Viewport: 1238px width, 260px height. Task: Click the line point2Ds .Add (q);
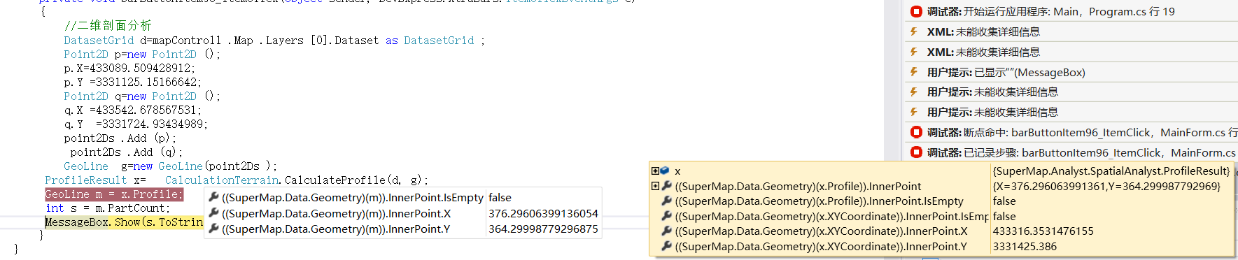coord(126,152)
